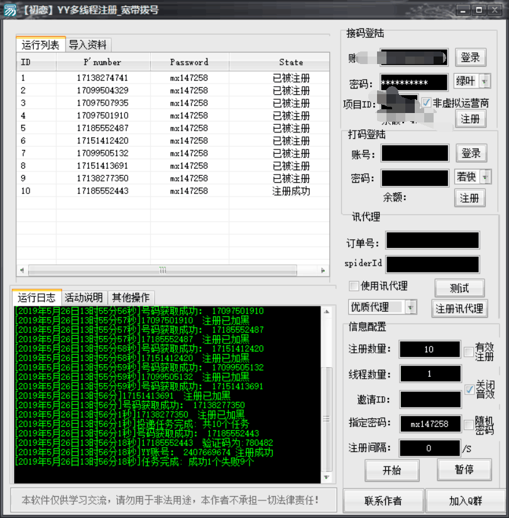Disable the 关闭音效 checkbox
This screenshot has width=509, height=518.
469,389
